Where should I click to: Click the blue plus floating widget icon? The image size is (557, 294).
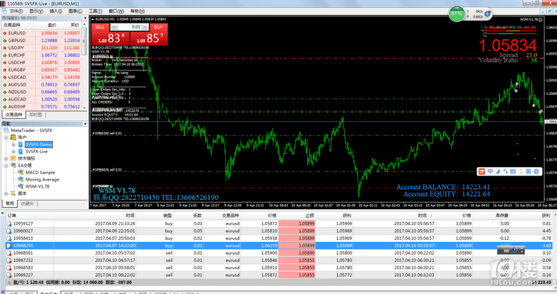487,14
